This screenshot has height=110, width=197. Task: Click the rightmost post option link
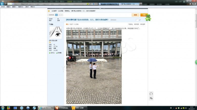143,24
